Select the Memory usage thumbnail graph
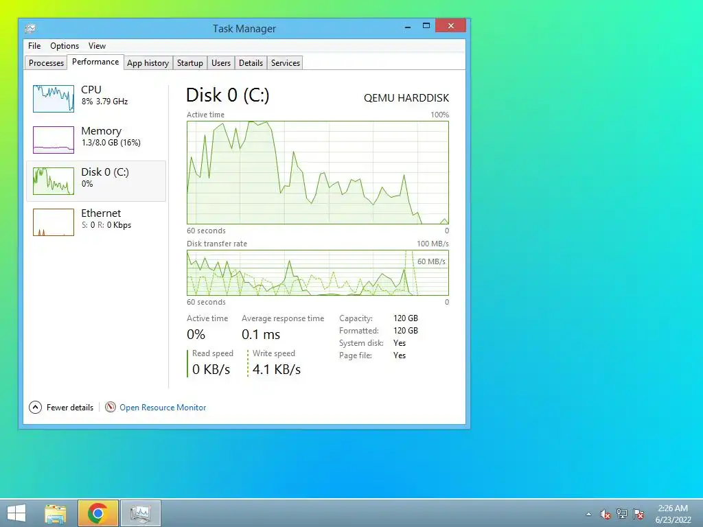This screenshot has width=703, height=527. click(x=54, y=140)
